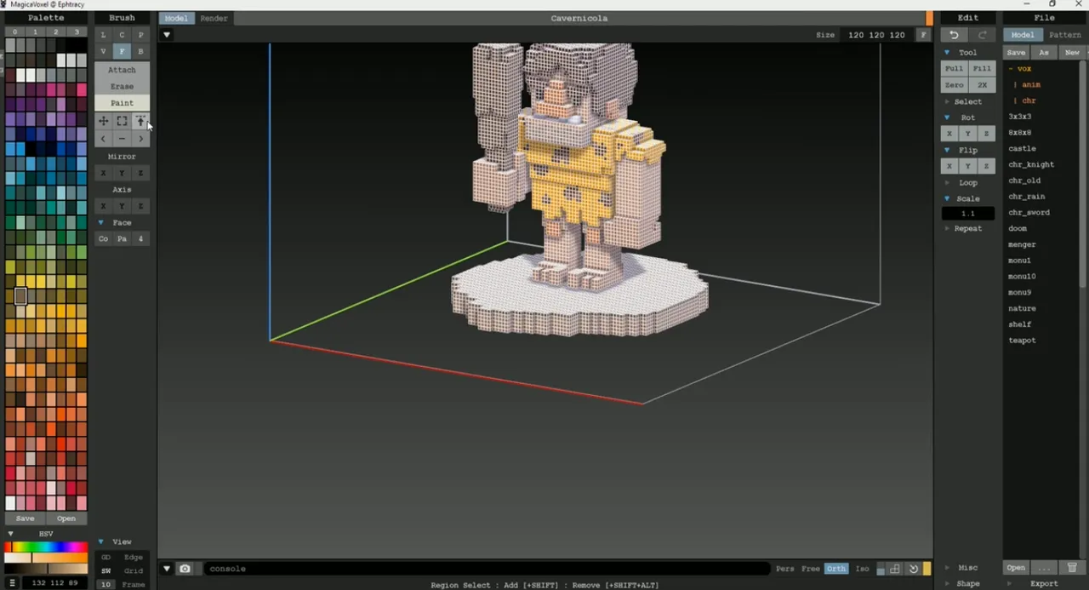Click the hue rainbow slider

pyautogui.click(x=46, y=547)
